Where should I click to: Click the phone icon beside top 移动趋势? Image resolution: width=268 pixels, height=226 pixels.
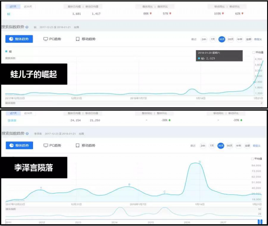78,39
